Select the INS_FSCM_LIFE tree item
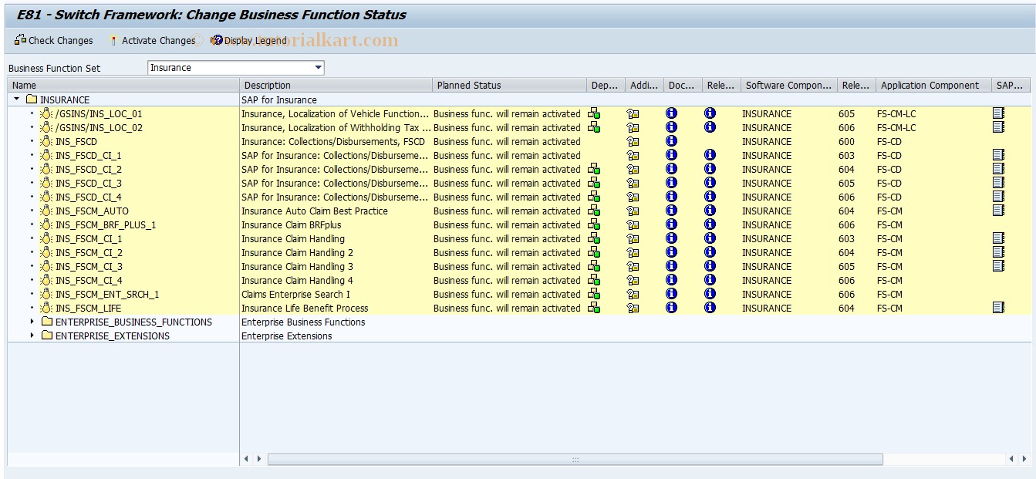Screen dimensions: 1036x479 click(x=88, y=308)
